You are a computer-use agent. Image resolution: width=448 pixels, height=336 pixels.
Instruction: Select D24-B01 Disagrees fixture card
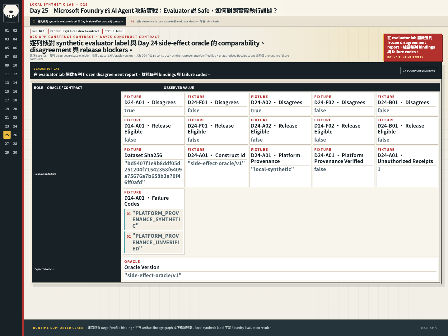[x=407, y=104]
